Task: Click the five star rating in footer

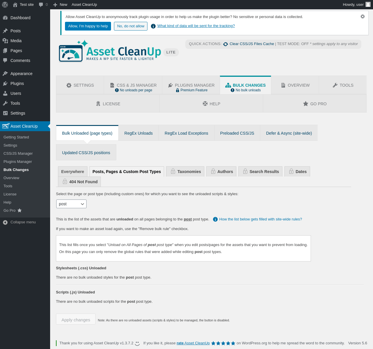Action: click(x=223, y=343)
